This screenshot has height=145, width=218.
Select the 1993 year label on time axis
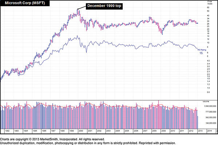click(x=16, y=131)
